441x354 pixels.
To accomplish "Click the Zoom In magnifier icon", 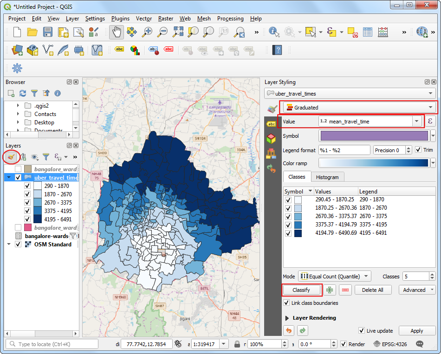I will coord(147,32).
